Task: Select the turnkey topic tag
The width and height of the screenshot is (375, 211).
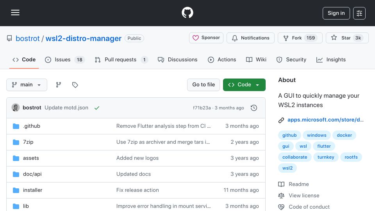Action: point(326,157)
